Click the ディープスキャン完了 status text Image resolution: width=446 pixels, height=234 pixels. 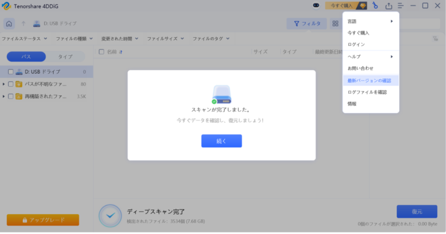(x=156, y=212)
